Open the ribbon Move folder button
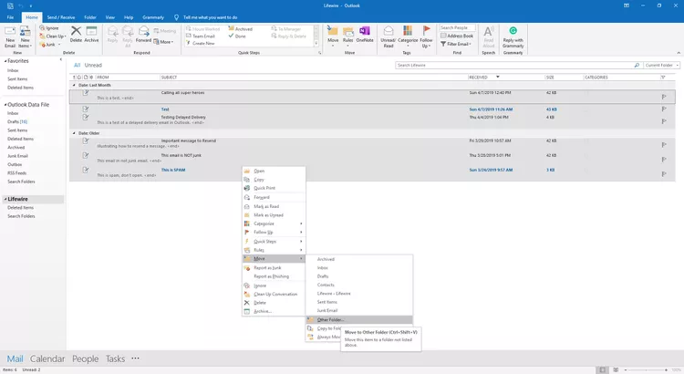 pyautogui.click(x=333, y=36)
